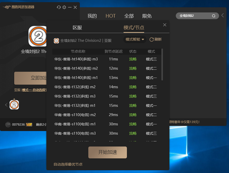
Task: Close the accelerator main window
Action: point(75,7)
